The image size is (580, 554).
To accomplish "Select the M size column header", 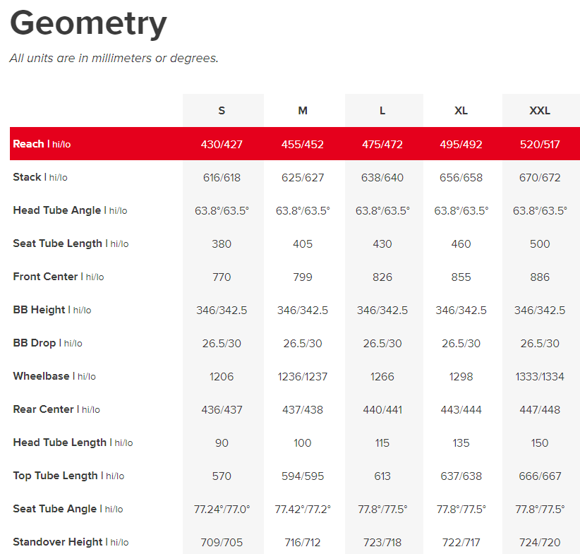I will 303,111.
